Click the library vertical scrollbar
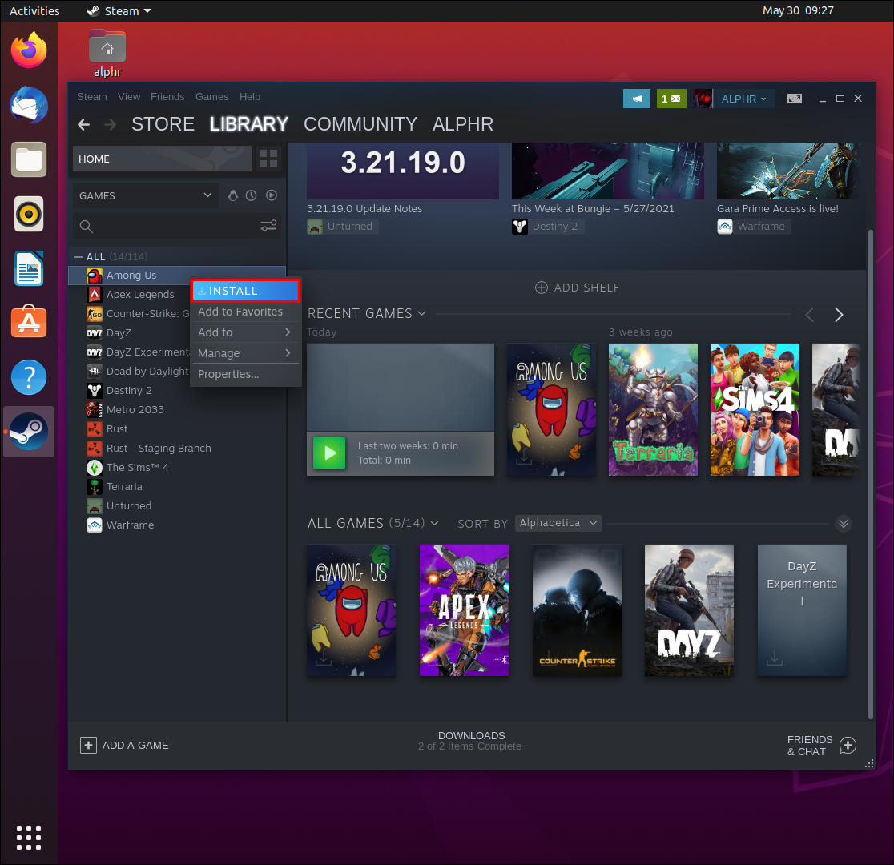The width and height of the screenshot is (894, 865). (x=870, y=473)
